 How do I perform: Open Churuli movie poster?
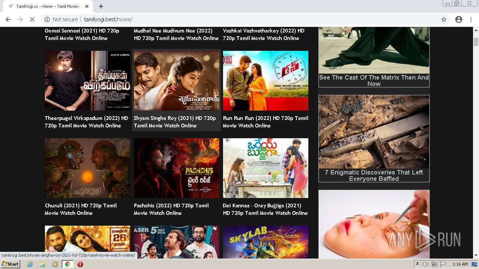click(x=88, y=168)
